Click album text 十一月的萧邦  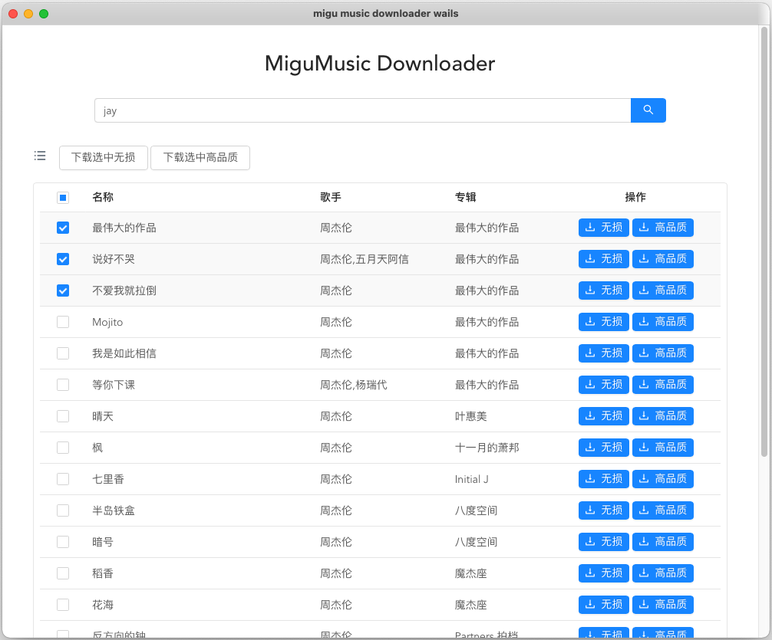(487, 448)
